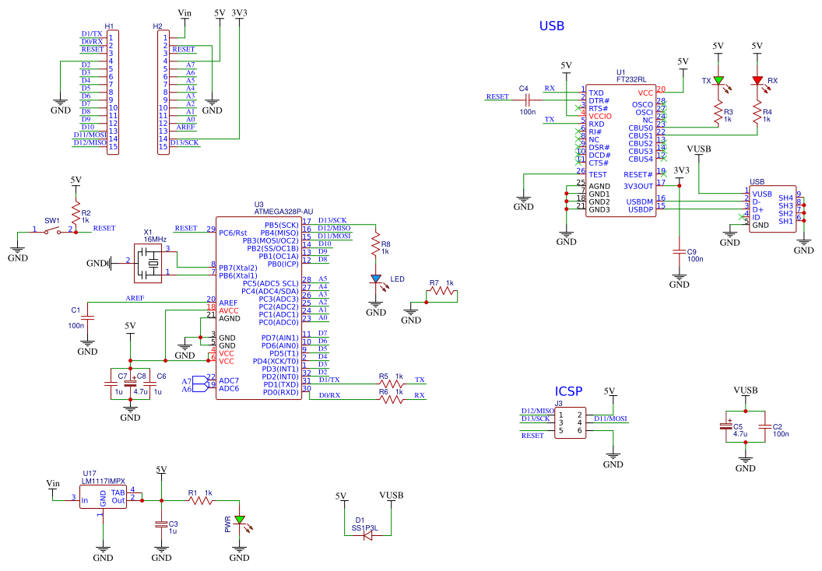Select the green TX LED symbol
The height and width of the screenshot is (571, 822).
(x=718, y=80)
